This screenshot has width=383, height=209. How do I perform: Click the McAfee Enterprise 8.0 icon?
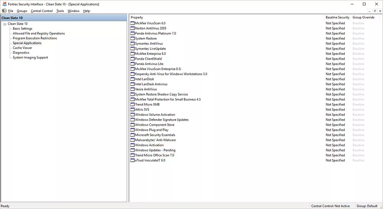[133, 54]
